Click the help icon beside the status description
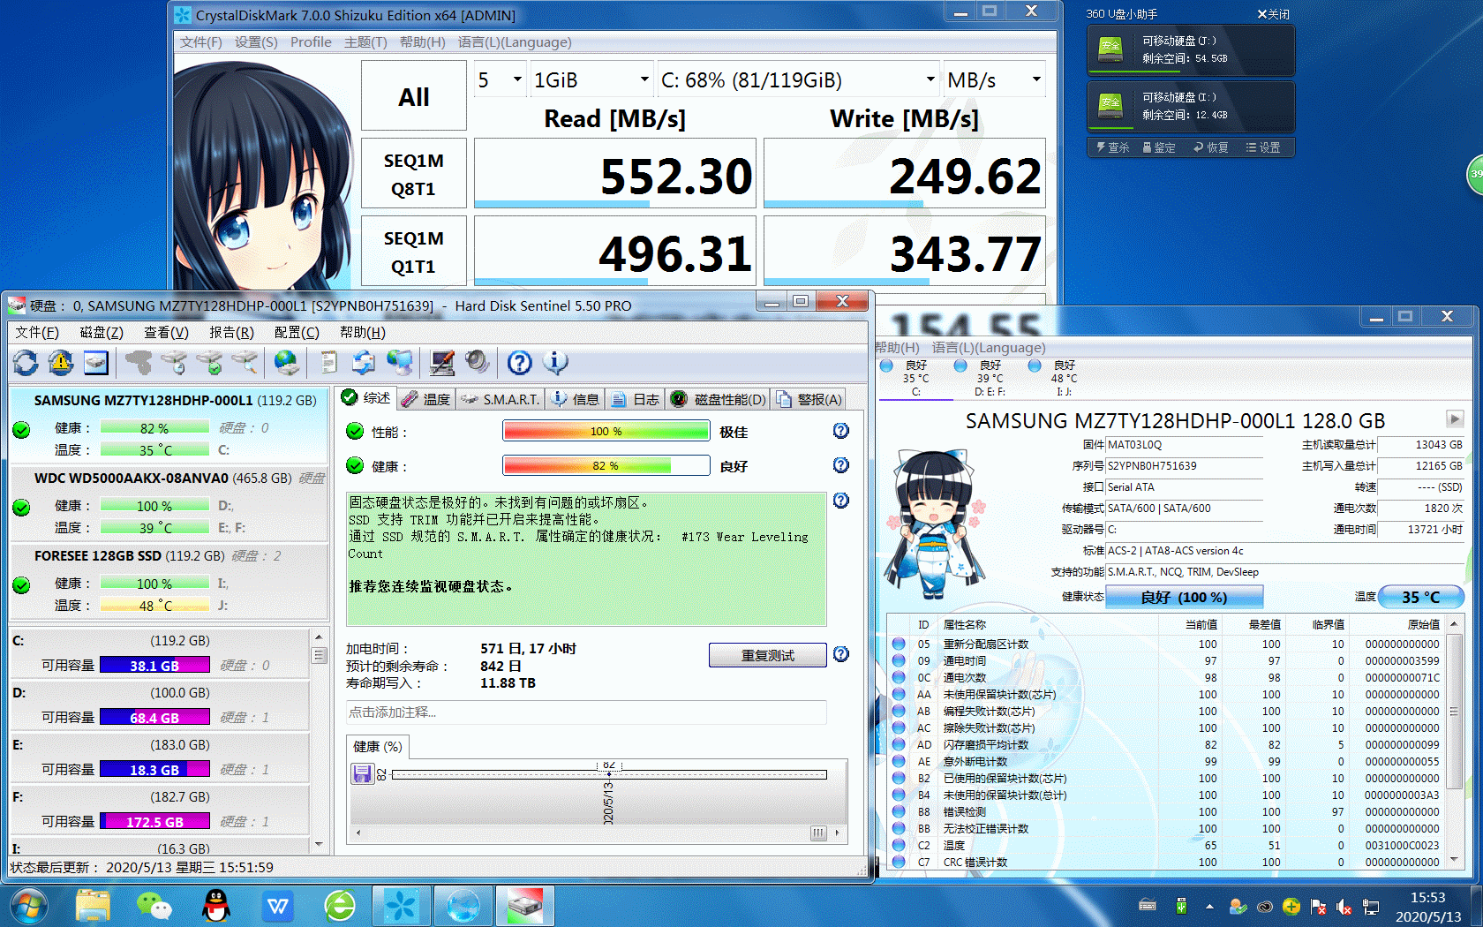This screenshot has width=1483, height=927. [x=841, y=501]
